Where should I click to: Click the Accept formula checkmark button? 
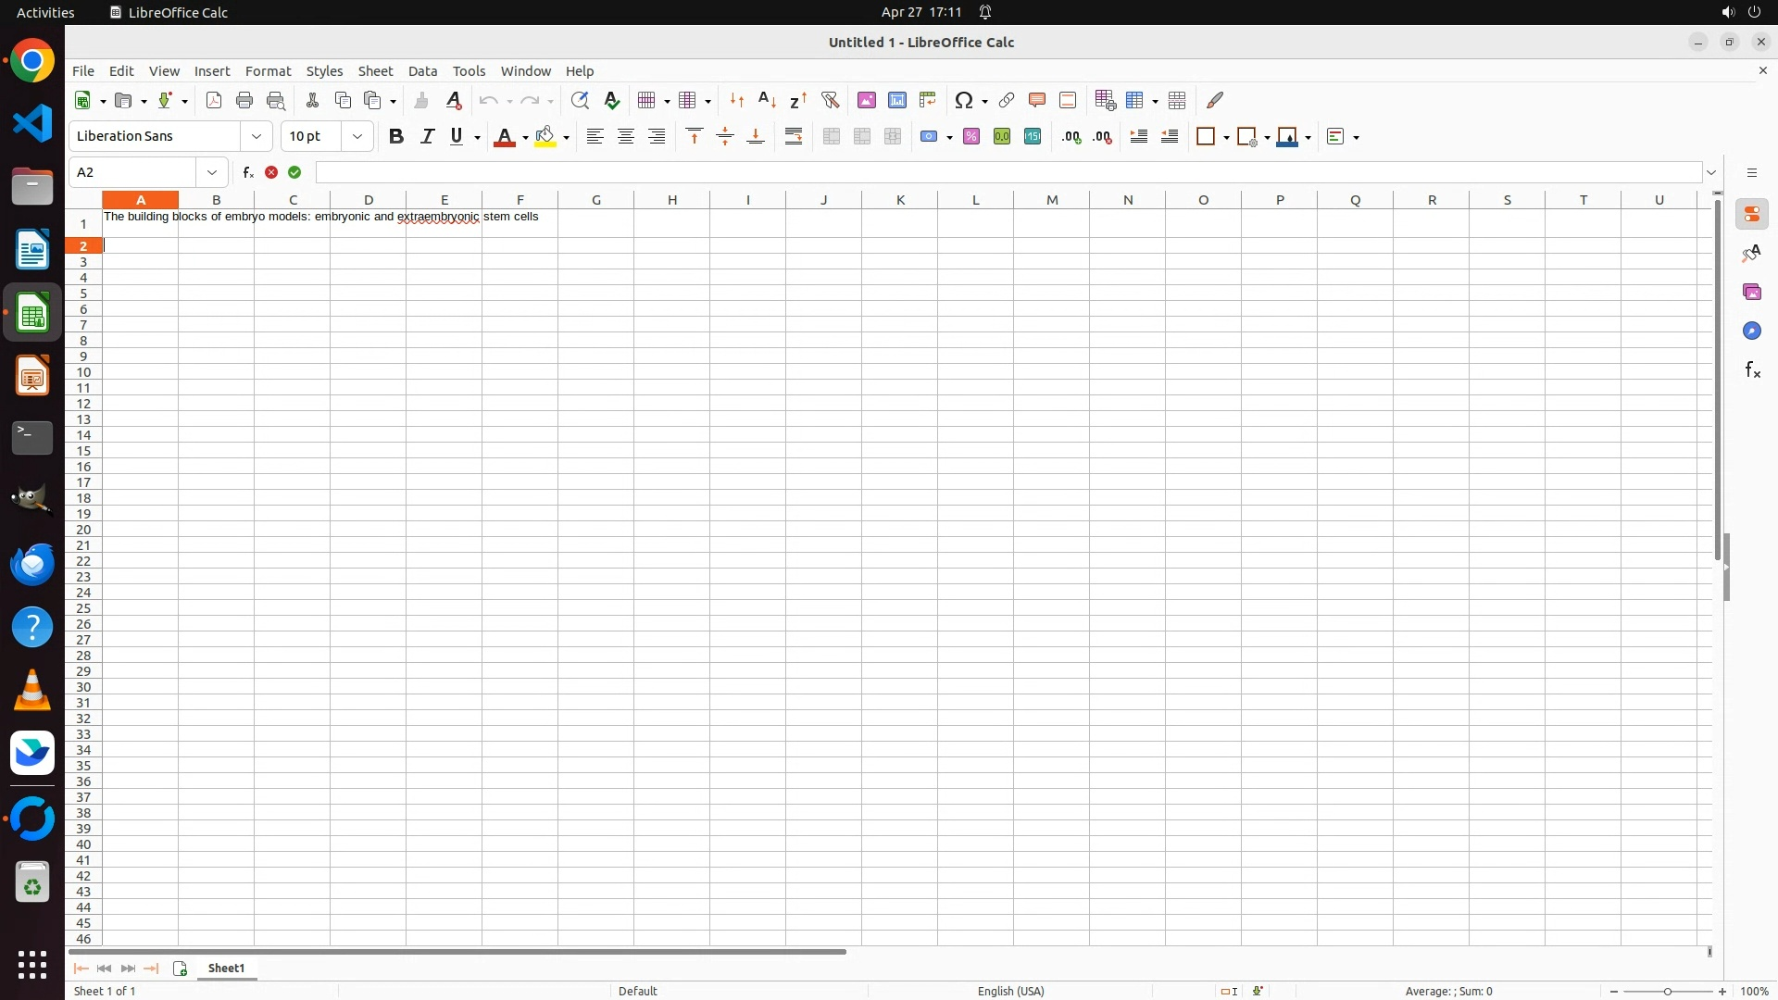point(294,172)
